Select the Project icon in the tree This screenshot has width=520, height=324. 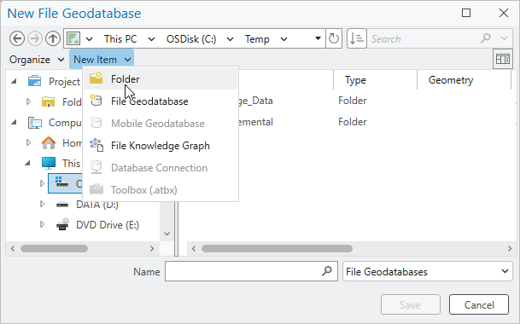pos(34,81)
